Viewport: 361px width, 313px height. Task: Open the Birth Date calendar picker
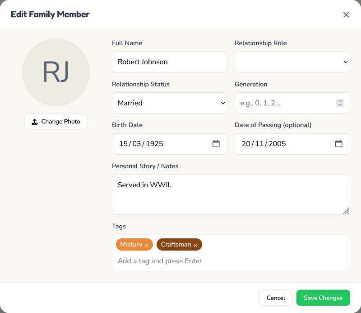(x=216, y=143)
